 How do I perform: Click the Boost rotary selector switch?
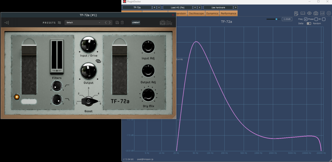(89, 102)
